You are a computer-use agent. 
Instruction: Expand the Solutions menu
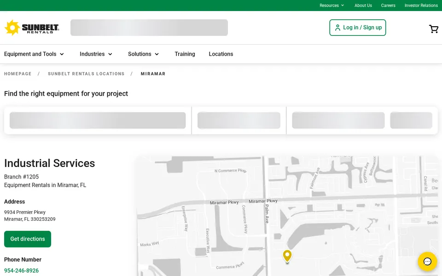click(x=144, y=54)
